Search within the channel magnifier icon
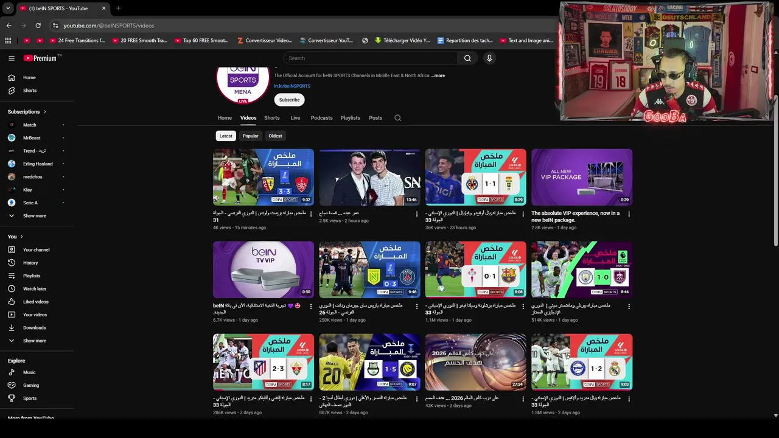 (x=398, y=118)
